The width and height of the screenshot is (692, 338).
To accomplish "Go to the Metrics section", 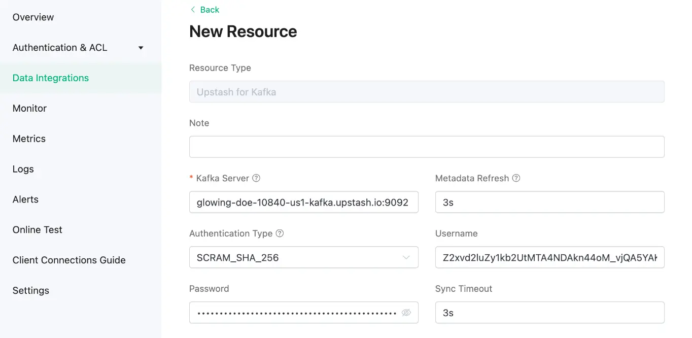I will (x=28, y=139).
